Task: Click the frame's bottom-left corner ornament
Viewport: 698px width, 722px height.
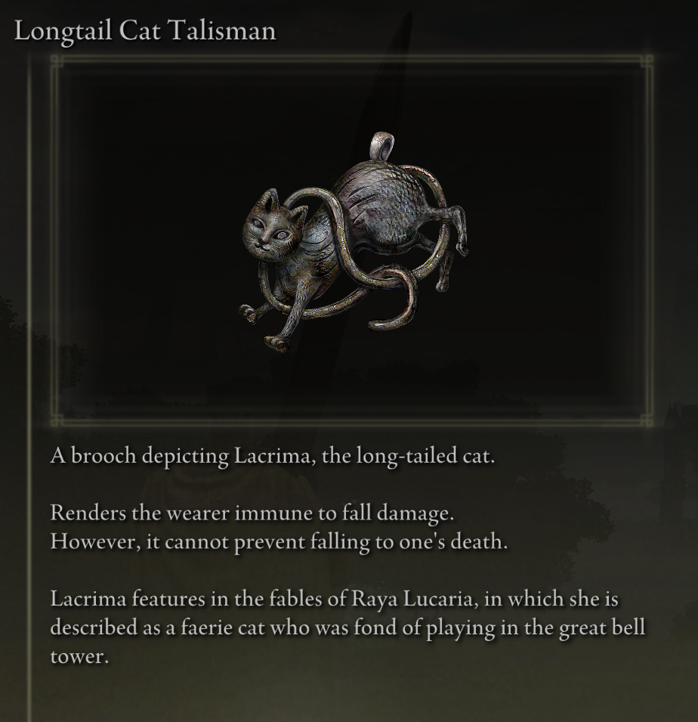Action: click(57, 420)
